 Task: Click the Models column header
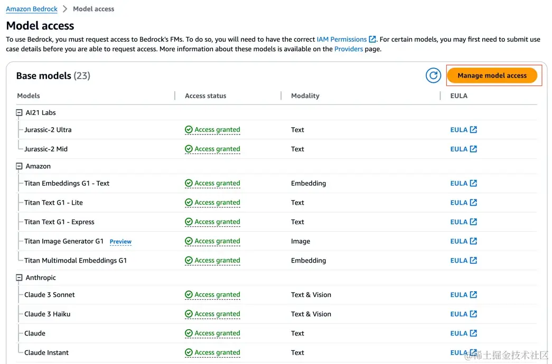click(29, 96)
